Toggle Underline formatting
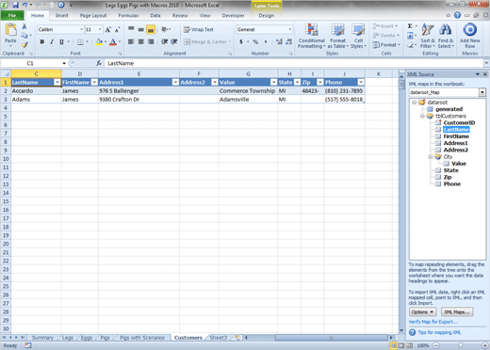The width and height of the screenshot is (490, 350). (61, 41)
